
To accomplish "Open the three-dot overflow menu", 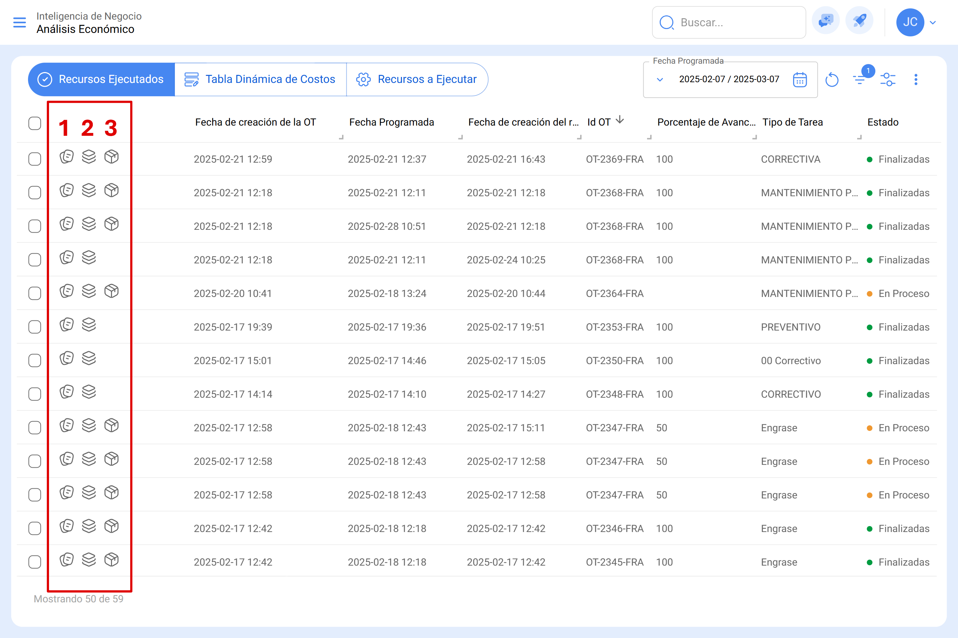I will [916, 79].
